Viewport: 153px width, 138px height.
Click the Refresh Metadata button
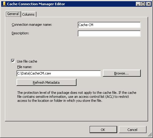47,82
